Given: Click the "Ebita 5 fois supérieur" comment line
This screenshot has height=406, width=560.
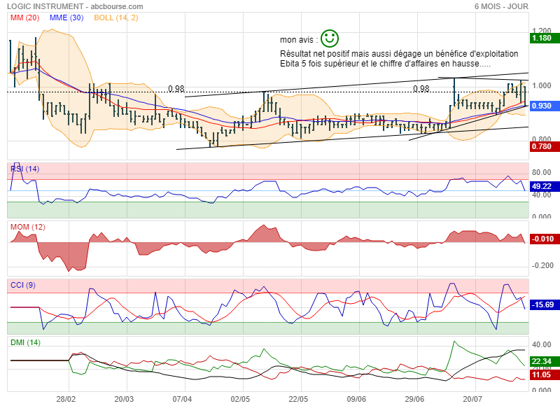Looking at the screenshot, I should 385,64.
